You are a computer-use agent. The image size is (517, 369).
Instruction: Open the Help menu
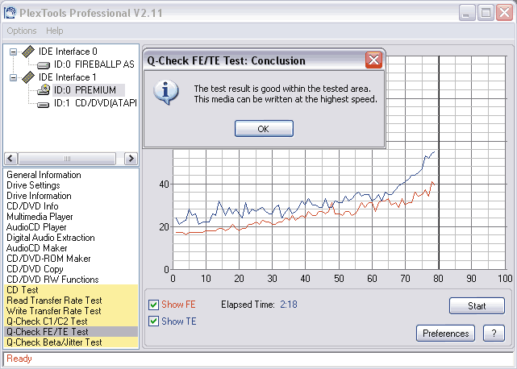[54, 31]
